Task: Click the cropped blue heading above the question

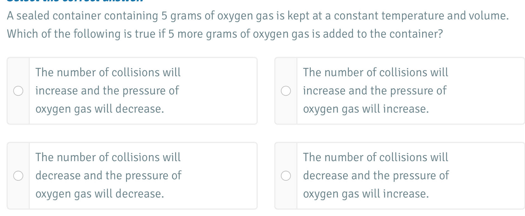Action: click(76, 1)
